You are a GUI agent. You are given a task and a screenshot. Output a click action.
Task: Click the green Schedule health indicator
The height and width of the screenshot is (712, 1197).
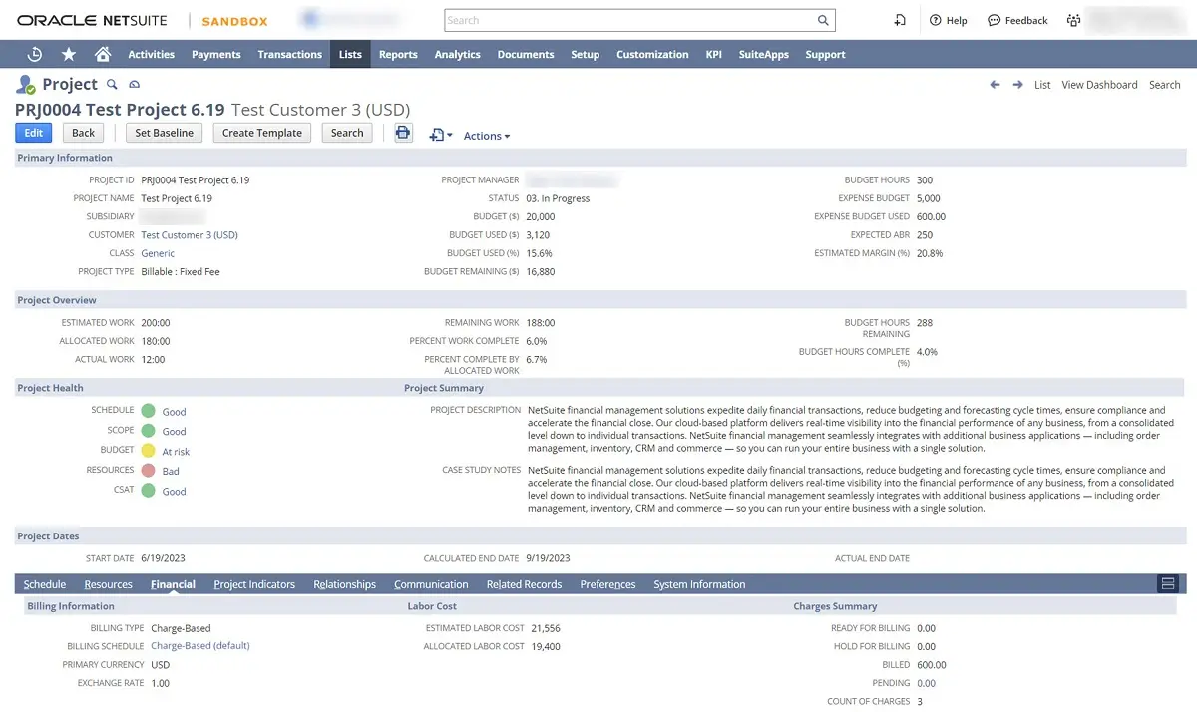(148, 411)
